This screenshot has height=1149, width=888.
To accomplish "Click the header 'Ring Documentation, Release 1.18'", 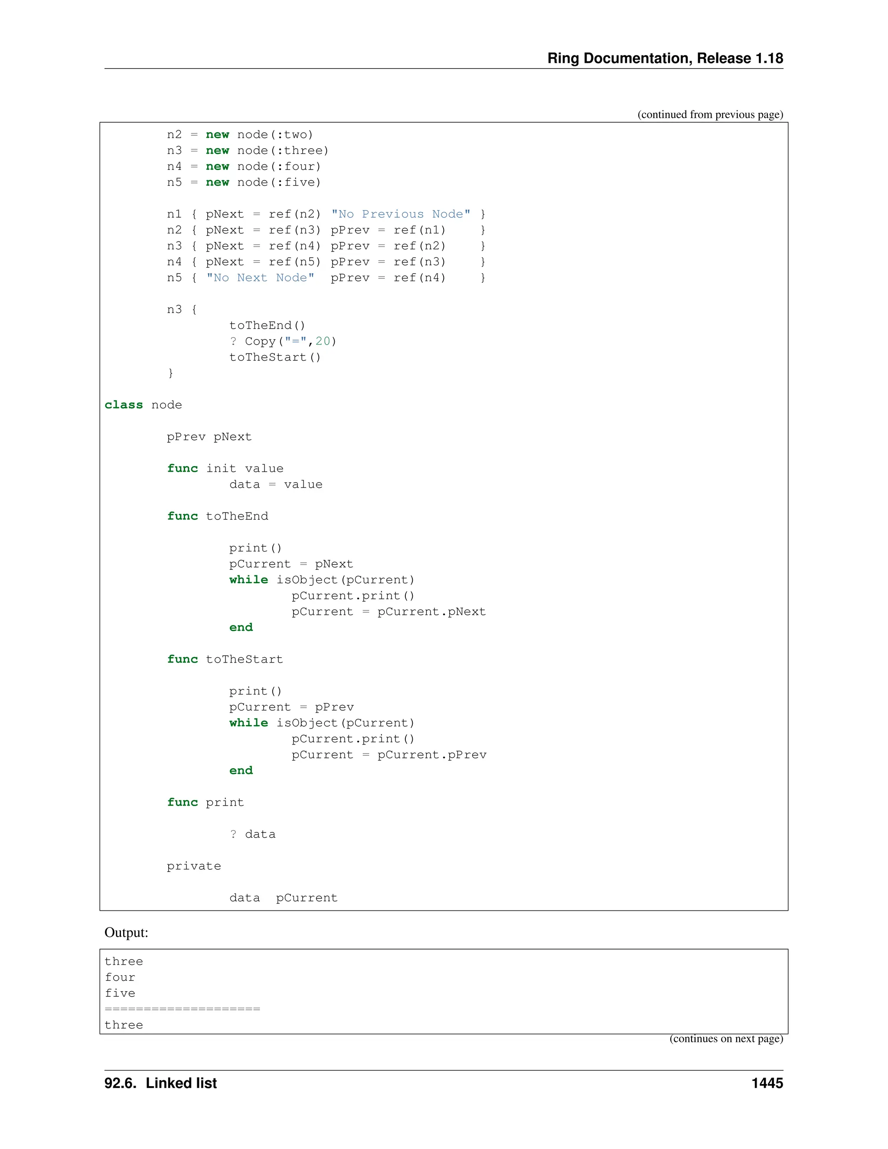I will click(x=665, y=58).
